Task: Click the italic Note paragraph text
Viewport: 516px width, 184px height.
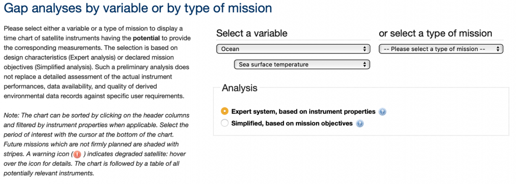Action: click(x=96, y=144)
